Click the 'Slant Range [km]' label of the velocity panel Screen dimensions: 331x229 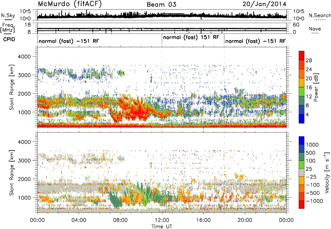pos(12,172)
